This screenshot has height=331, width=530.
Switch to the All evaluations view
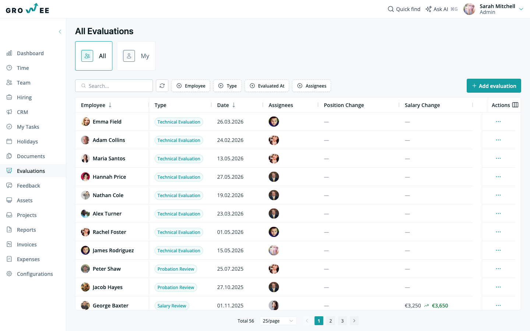click(x=94, y=56)
